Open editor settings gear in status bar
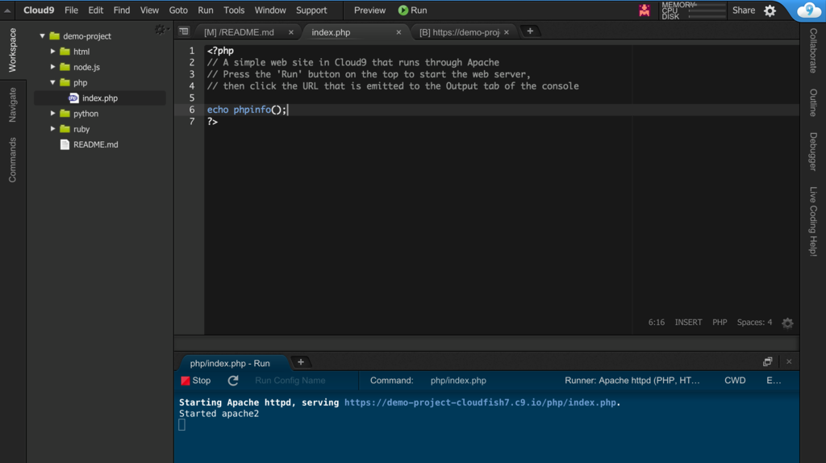This screenshot has height=463, width=826. 787,323
